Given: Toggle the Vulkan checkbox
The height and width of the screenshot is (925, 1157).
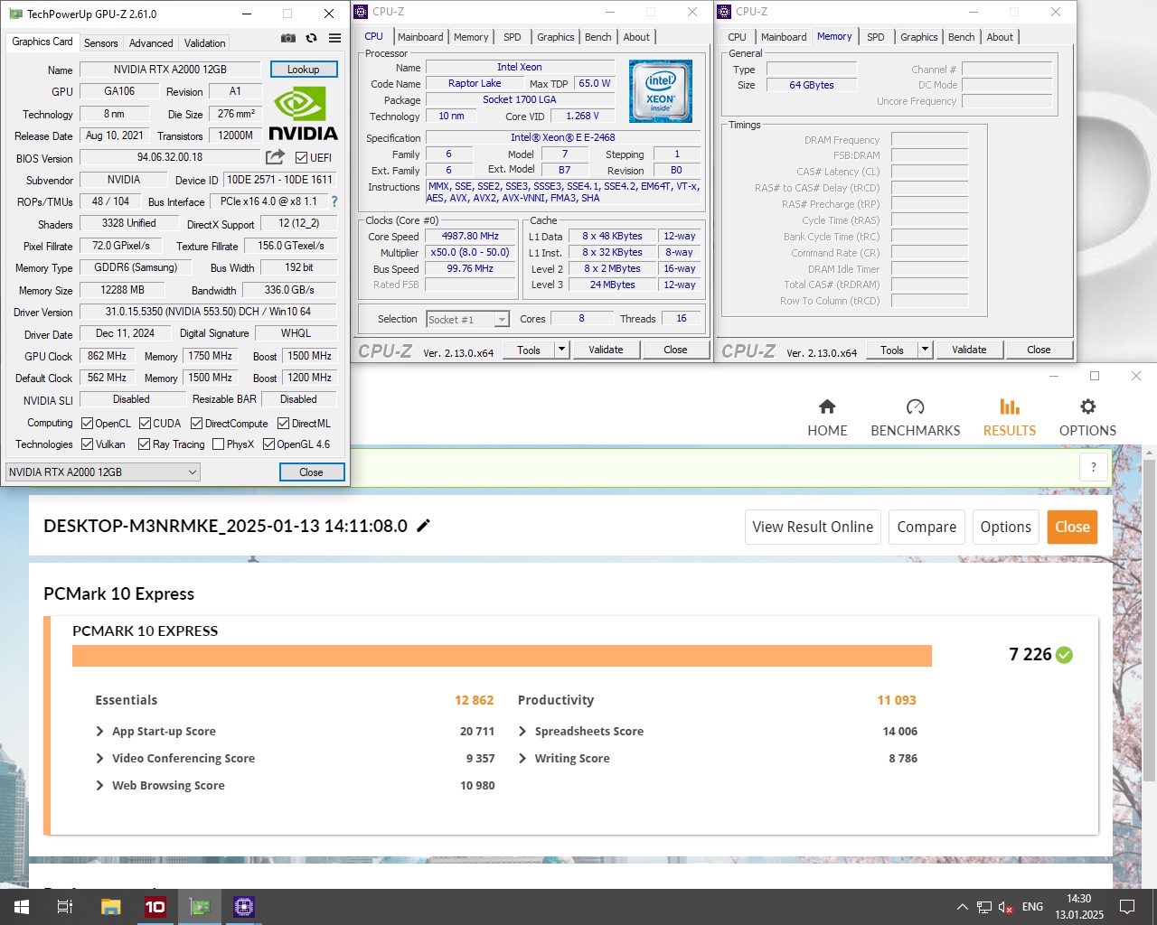Looking at the screenshot, I should point(88,444).
